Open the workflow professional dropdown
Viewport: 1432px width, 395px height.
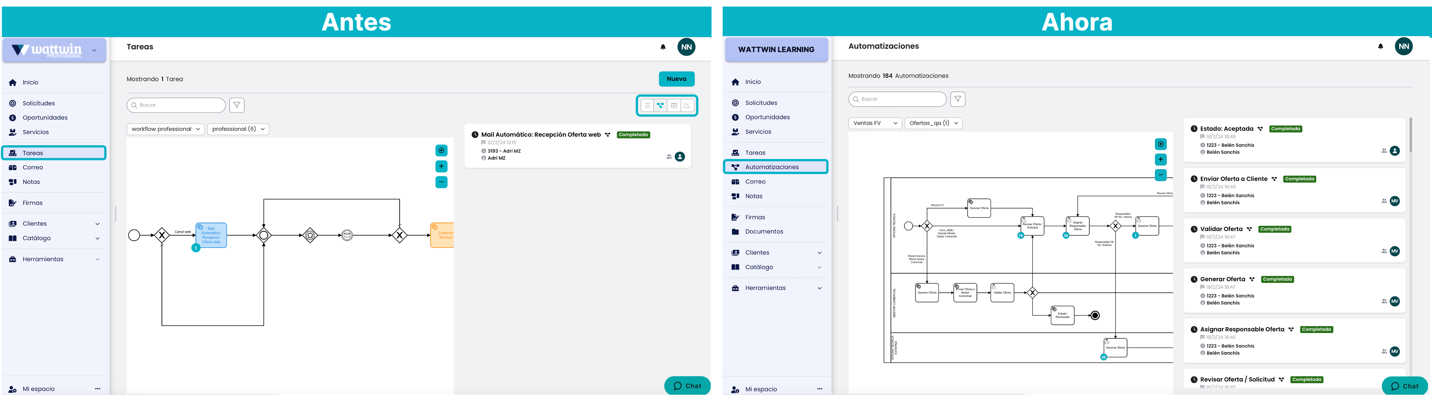point(166,129)
